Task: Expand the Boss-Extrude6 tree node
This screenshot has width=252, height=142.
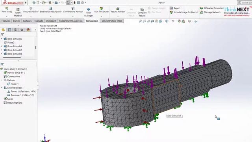Action: (x=2, y=54)
